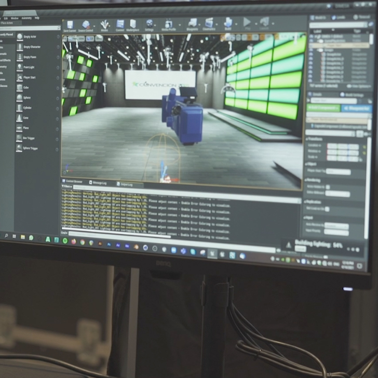Screen dimensions: 378x378
Task: Click the viewport Show button
Action: coord(99,38)
